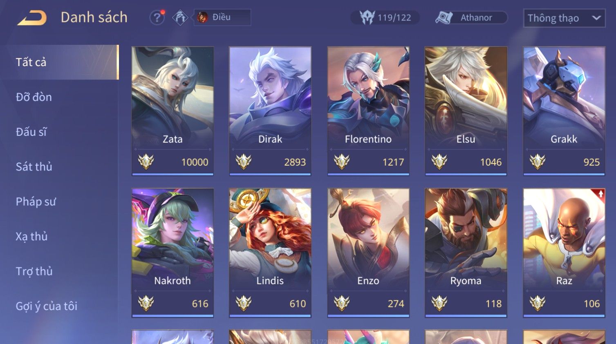The width and height of the screenshot is (616, 344).
Task: Click Lindis proficiency progress bar
Action: [270, 315]
